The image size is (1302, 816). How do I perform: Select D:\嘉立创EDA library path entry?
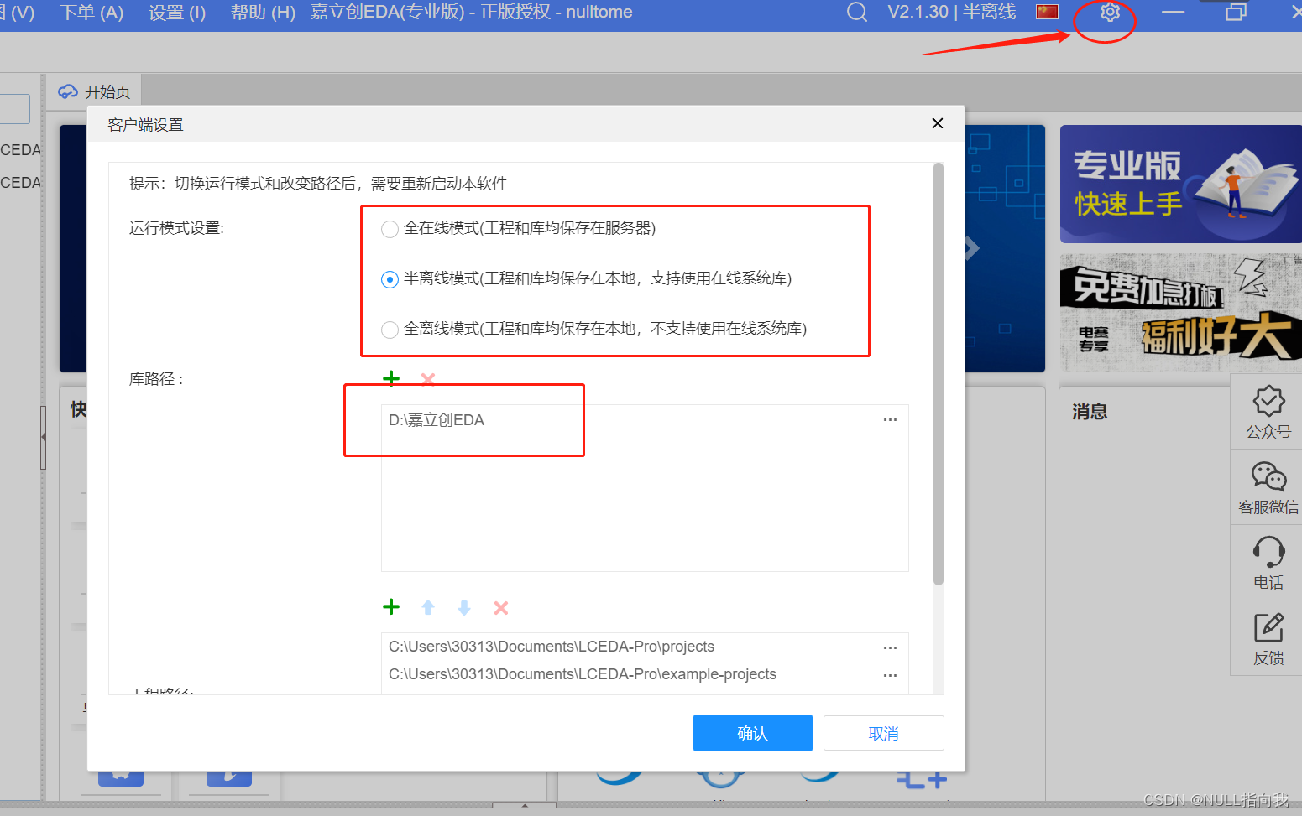[x=436, y=419]
